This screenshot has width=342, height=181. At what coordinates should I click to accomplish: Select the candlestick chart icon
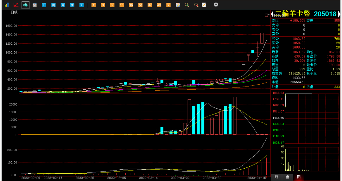tap(26, 5)
